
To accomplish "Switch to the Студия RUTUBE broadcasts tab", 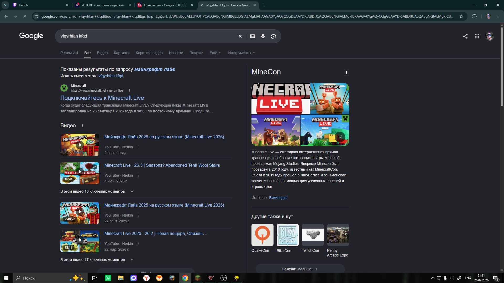I will click(x=165, y=5).
